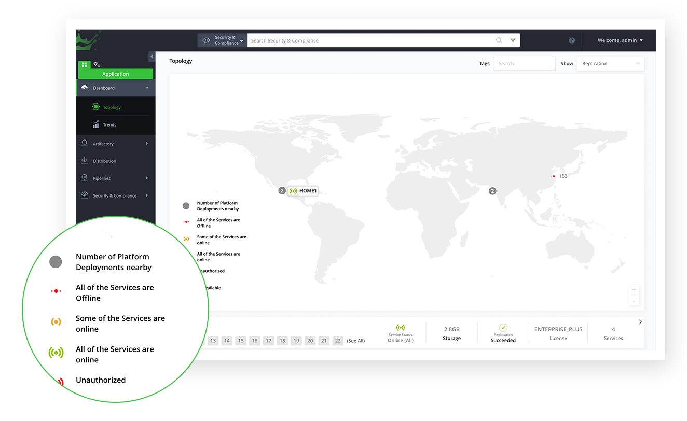Click the help question mark icon
This screenshot has height=421, width=687.
(572, 40)
